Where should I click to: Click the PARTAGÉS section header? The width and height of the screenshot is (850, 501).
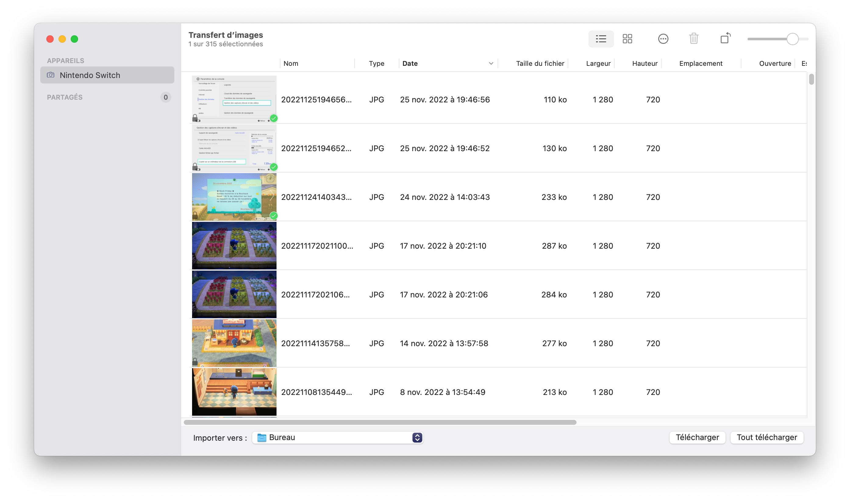pos(65,97)
